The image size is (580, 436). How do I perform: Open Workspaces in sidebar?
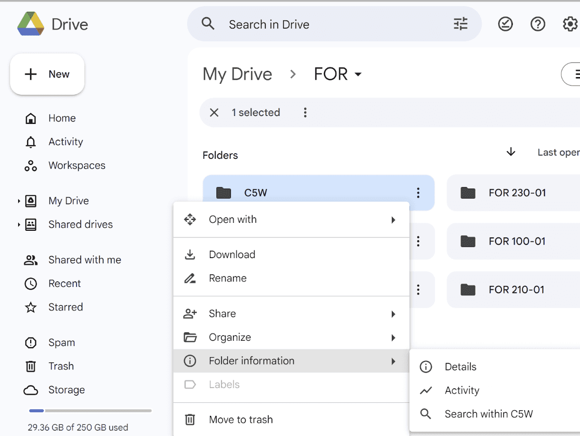coord(77,166)
